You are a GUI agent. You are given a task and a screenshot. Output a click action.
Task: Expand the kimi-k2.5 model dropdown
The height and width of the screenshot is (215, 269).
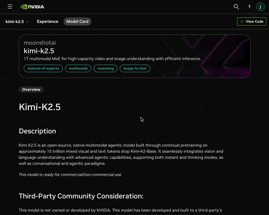pos(17,21)
